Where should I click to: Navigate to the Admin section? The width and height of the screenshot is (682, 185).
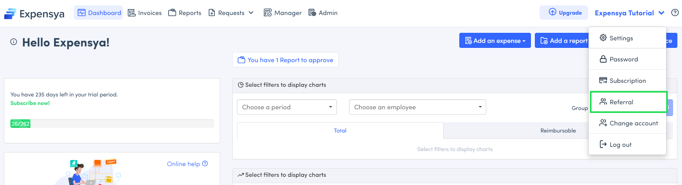(323, 13)
